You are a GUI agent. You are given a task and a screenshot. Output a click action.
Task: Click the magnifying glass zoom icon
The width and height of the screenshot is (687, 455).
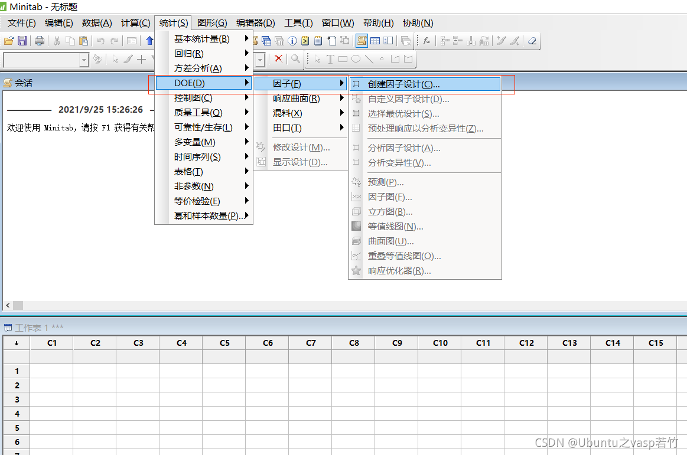[x=296, y=58]
